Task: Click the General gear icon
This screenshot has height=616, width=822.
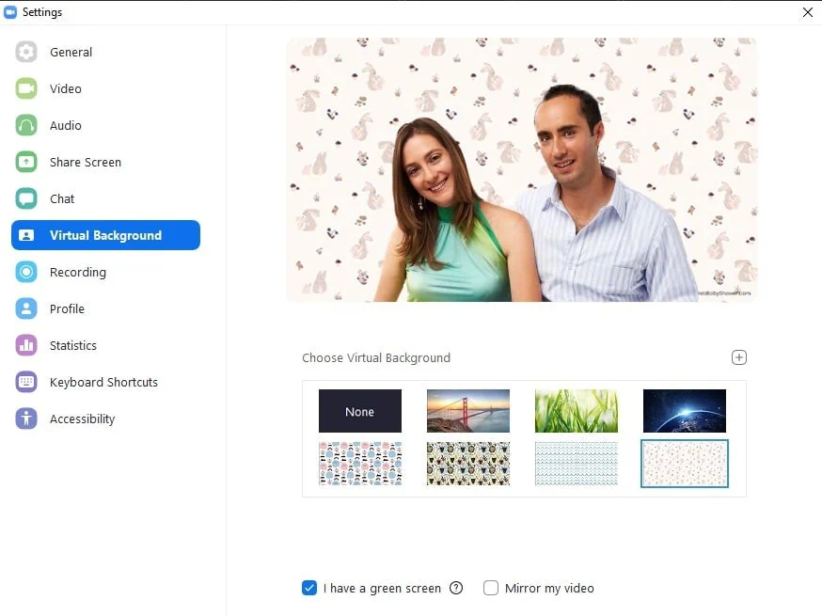Action: [26, 52]
